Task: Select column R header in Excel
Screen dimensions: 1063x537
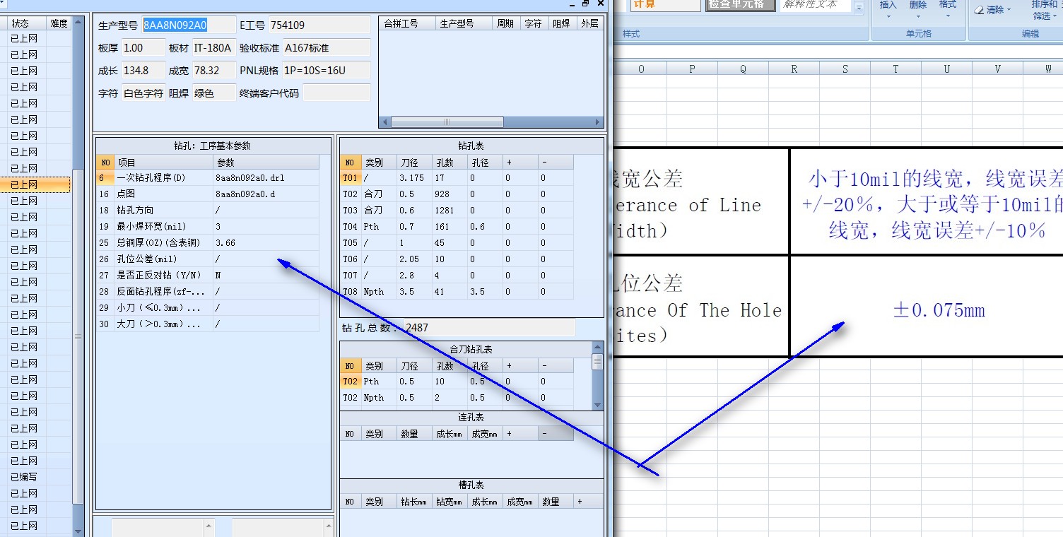Action: coord(794,69)
